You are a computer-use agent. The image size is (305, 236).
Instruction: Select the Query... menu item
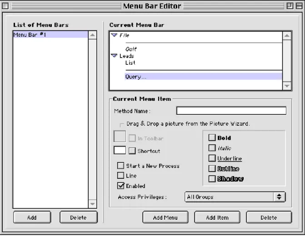(x=204, y=77)
